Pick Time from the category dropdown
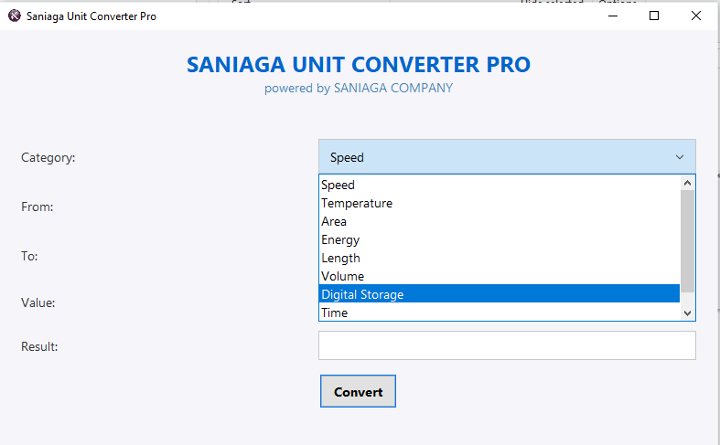 500,313
